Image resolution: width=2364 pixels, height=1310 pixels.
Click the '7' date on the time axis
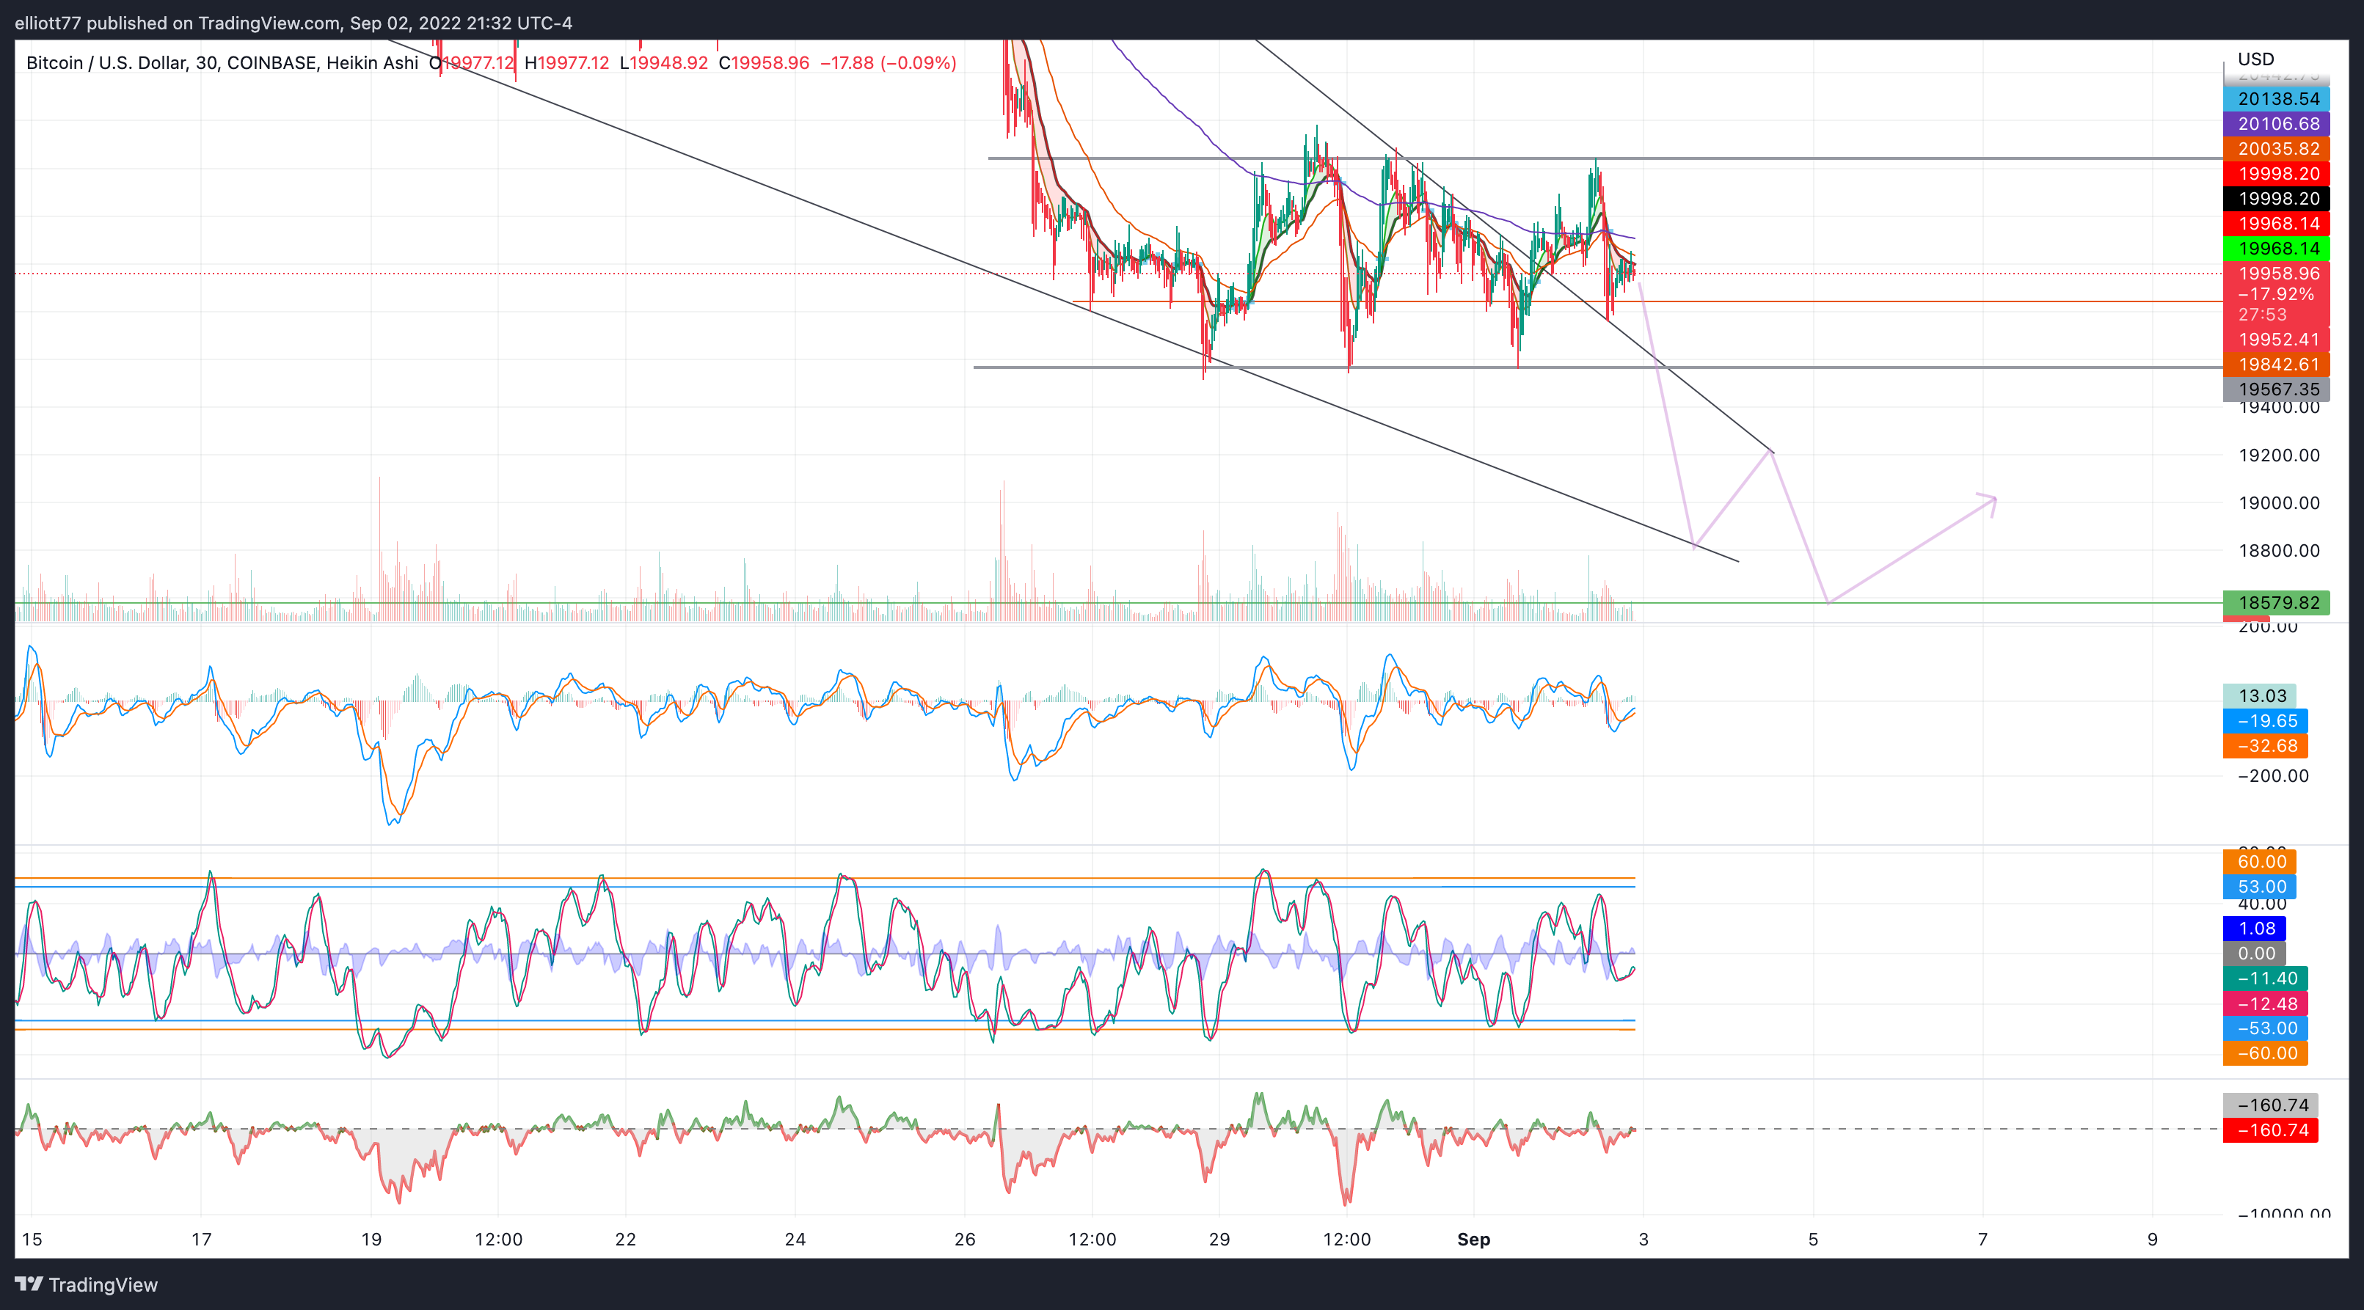coord(1982,1240)
